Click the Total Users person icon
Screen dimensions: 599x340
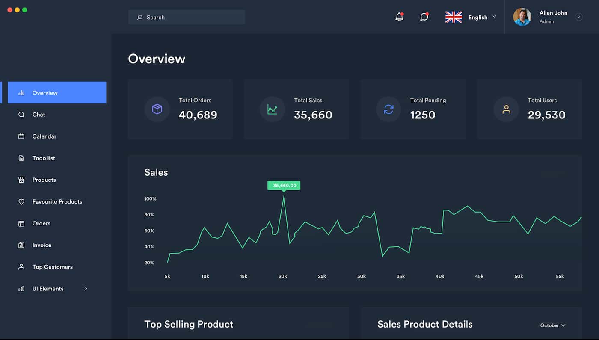point(506,109)
